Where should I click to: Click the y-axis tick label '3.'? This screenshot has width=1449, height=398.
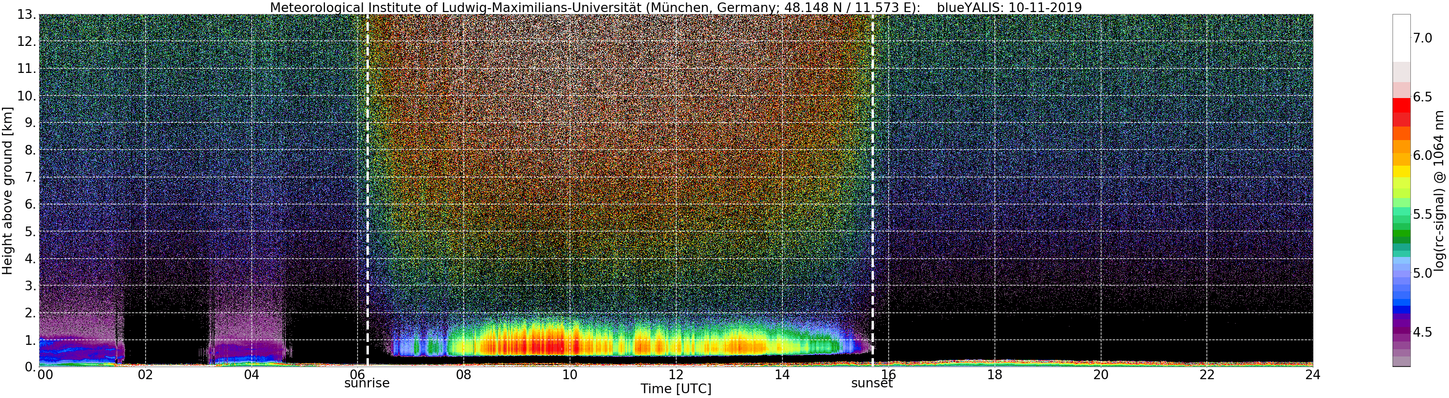[30, 285]
